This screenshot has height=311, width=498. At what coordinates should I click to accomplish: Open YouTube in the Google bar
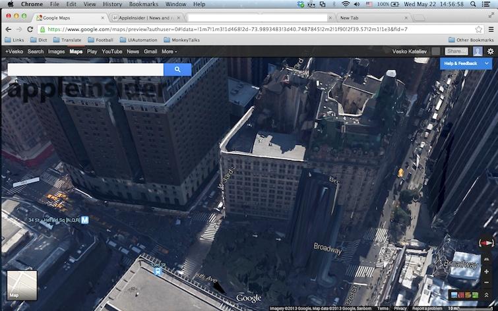(111, 51)
